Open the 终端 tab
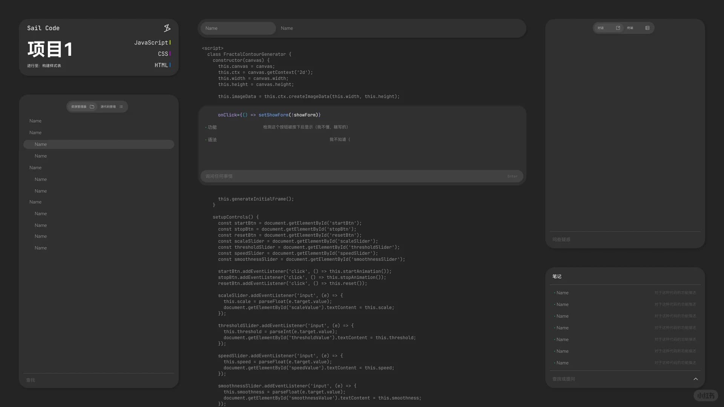The height and width of the screenshot is (407, 724). (x=638, y=28)
